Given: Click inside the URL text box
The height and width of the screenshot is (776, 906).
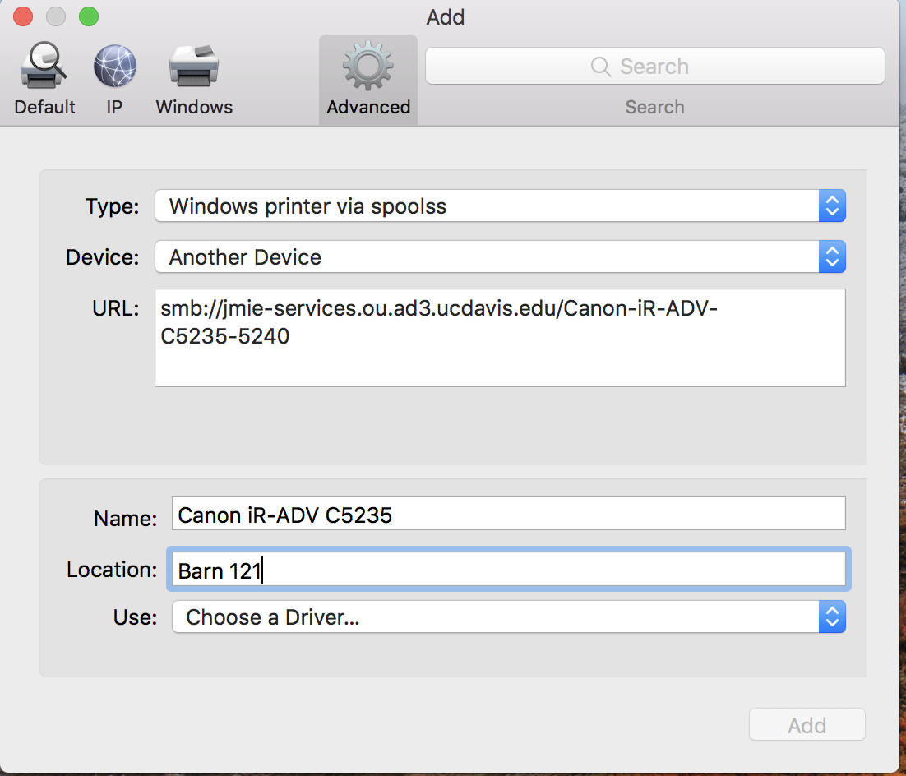Looking at the screenshot, I should point(500,337).
